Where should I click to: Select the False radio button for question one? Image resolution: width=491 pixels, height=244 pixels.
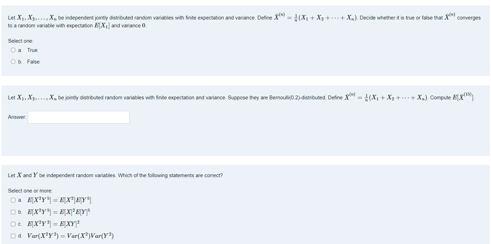click(13, 61)
